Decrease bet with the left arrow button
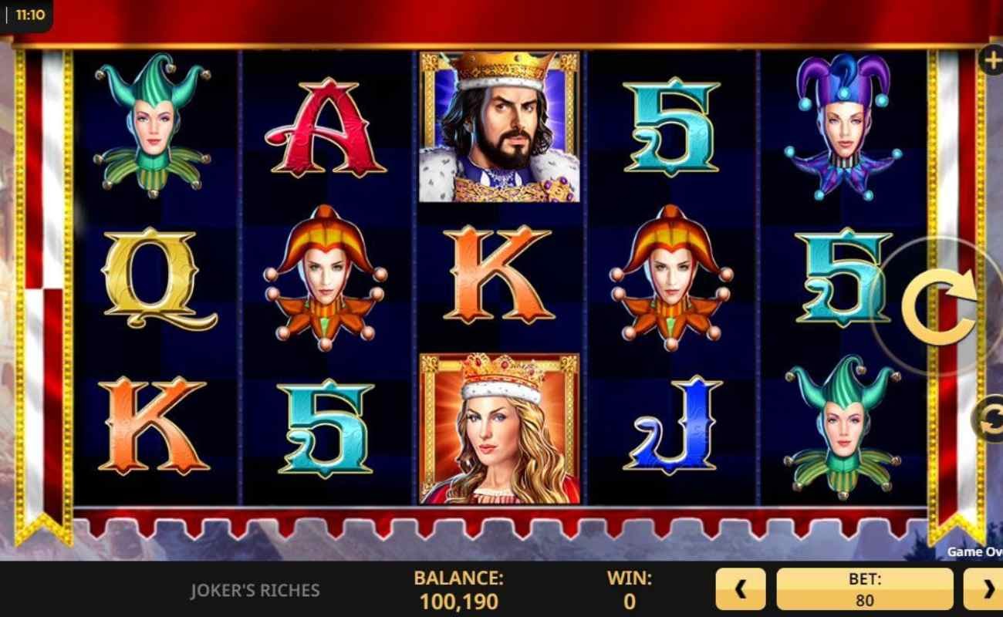This screenshot has height=617, width=1003. (741, 589)
